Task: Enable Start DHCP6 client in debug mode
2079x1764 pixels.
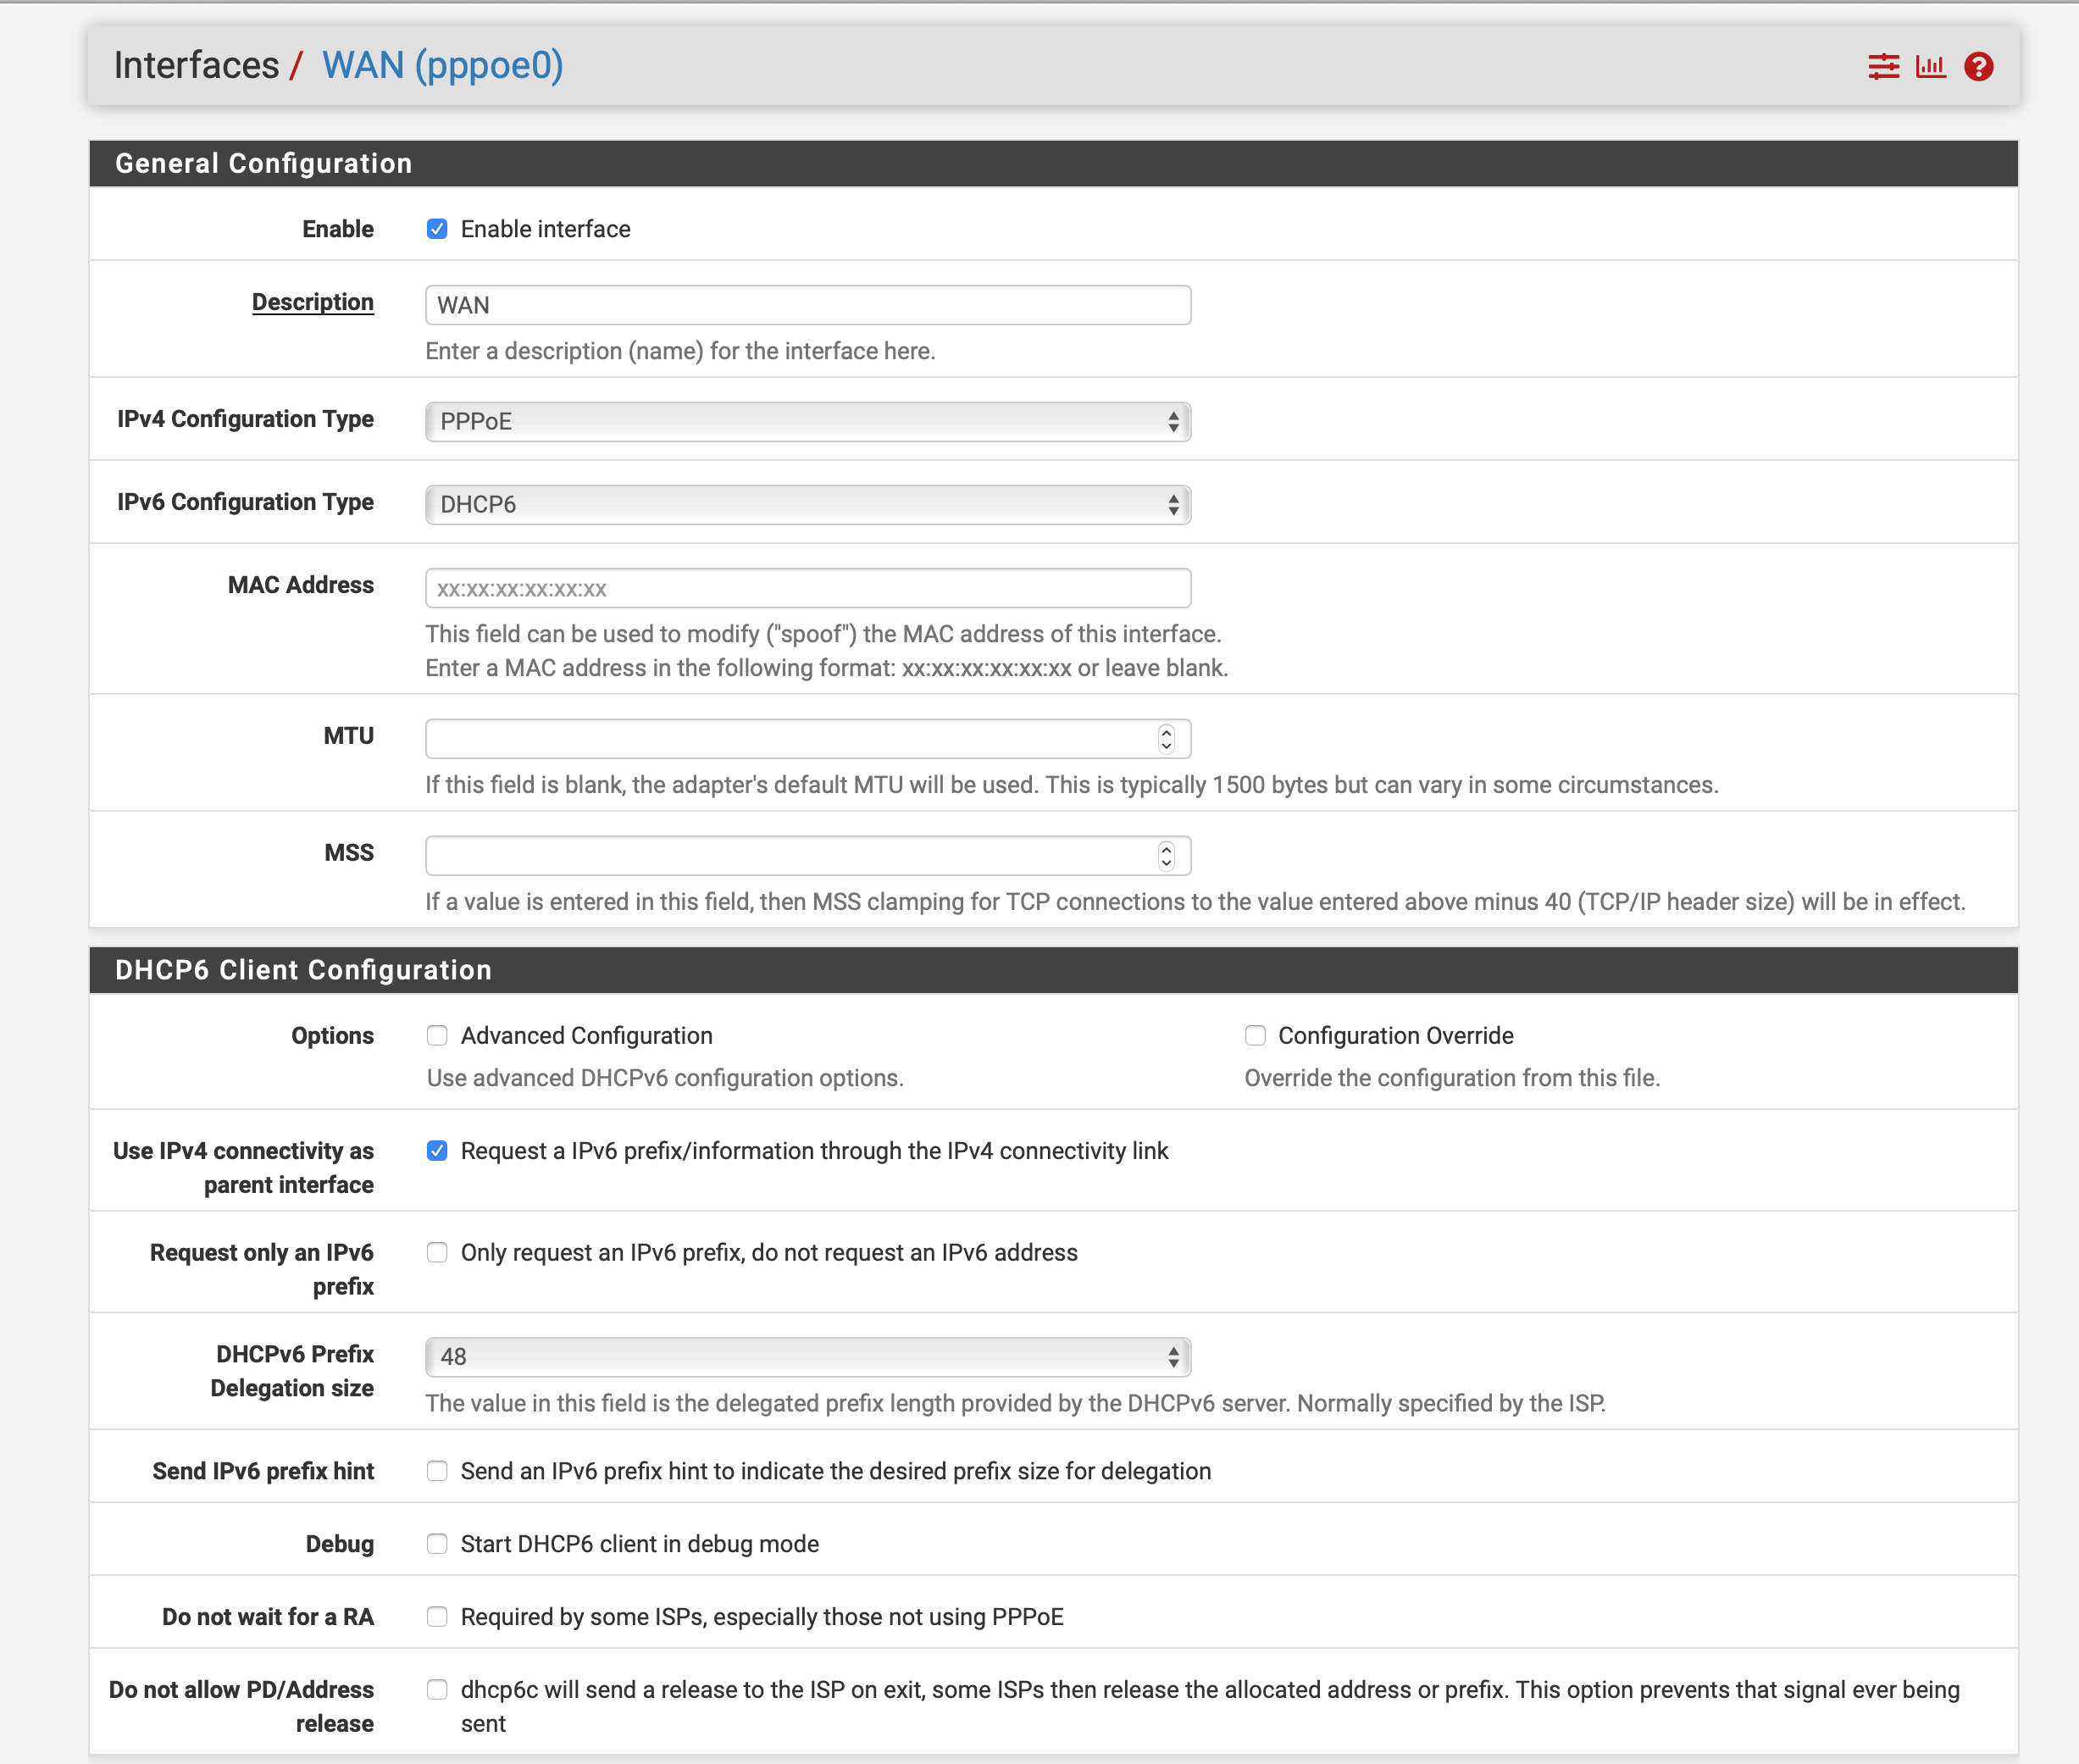Action: pyautogui.click(x=437, y=1544)
